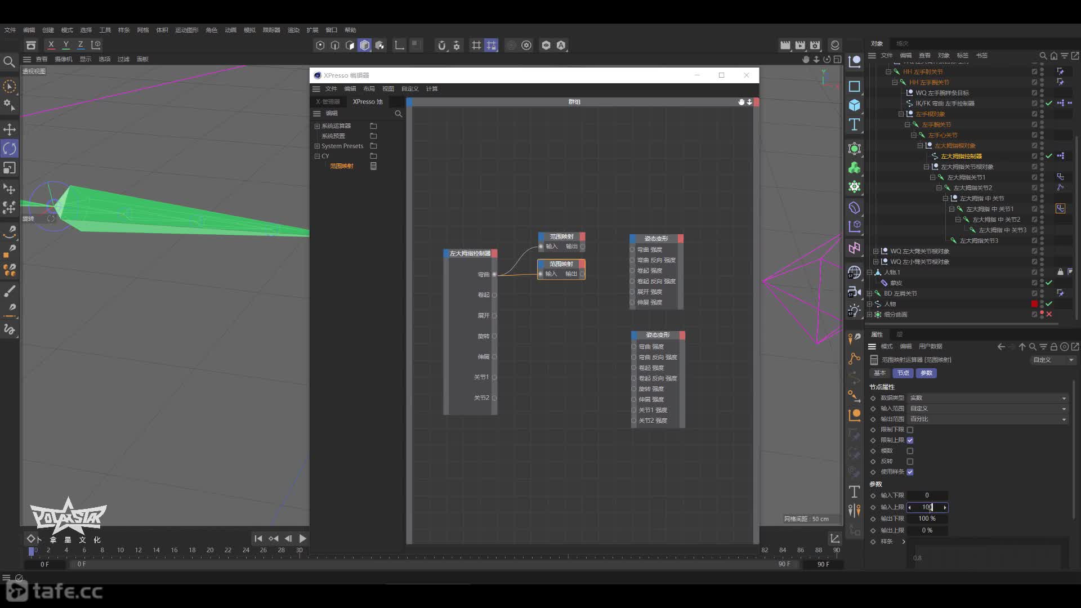Lock the X axis in toolbar
This screenshot has height=608, width=1081.
pyautogui.click(x=51, y=45)
